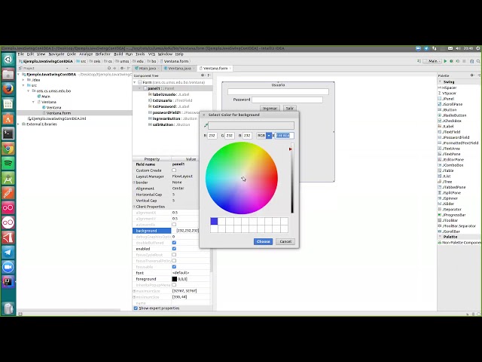Open Component Tree settings gear icon

click(203, 75)
